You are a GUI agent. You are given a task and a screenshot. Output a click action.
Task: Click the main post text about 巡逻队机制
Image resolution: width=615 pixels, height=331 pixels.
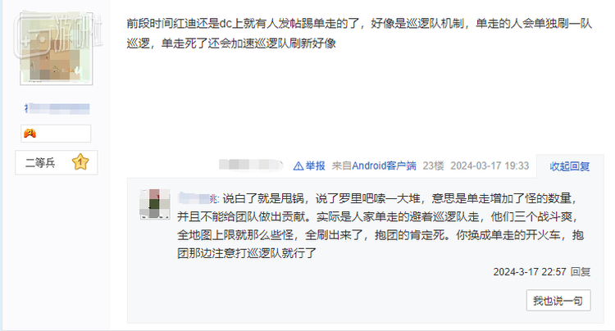coord(359,34)
